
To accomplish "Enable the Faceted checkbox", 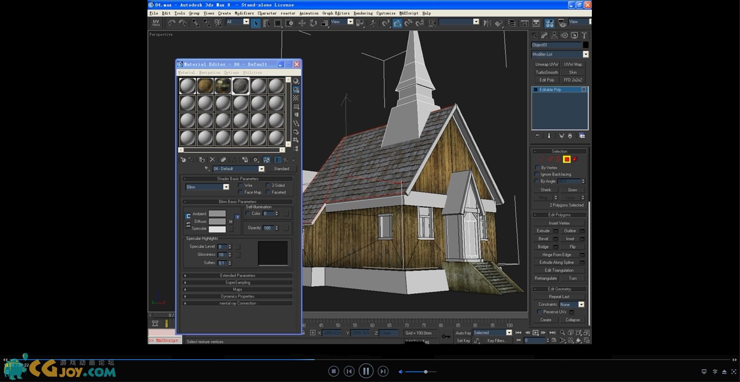I will (268, 192).
